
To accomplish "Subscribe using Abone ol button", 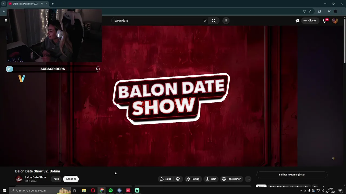I will click(71, 179).
